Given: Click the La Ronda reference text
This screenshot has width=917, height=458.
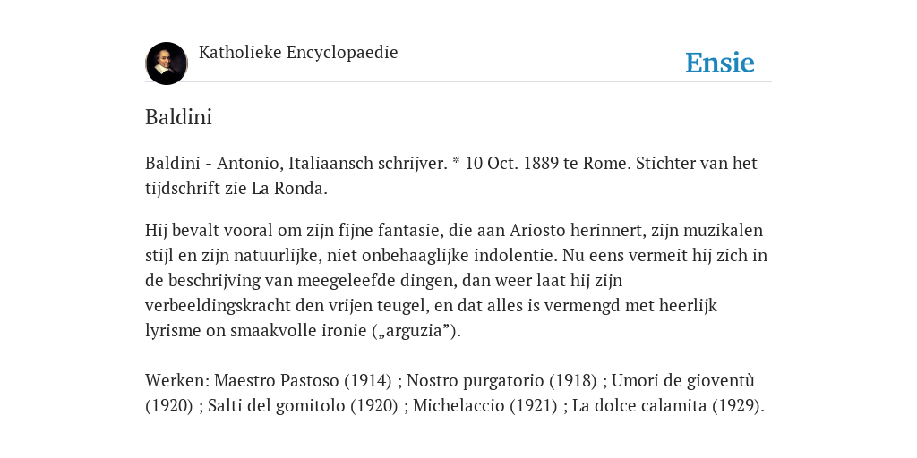Looking at the screenshot, I should coord(289,189).
